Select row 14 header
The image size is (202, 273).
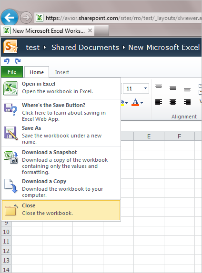click(x=6, y=269)
